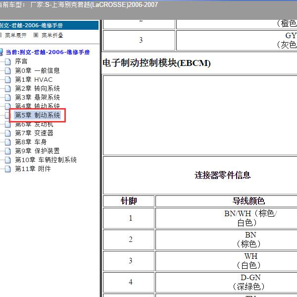
Task: Open 第1章 HVAC chapter
Action: pos(34,79)
